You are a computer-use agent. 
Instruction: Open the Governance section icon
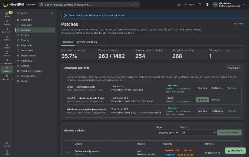pyautogui.click(x=7, y=62)
